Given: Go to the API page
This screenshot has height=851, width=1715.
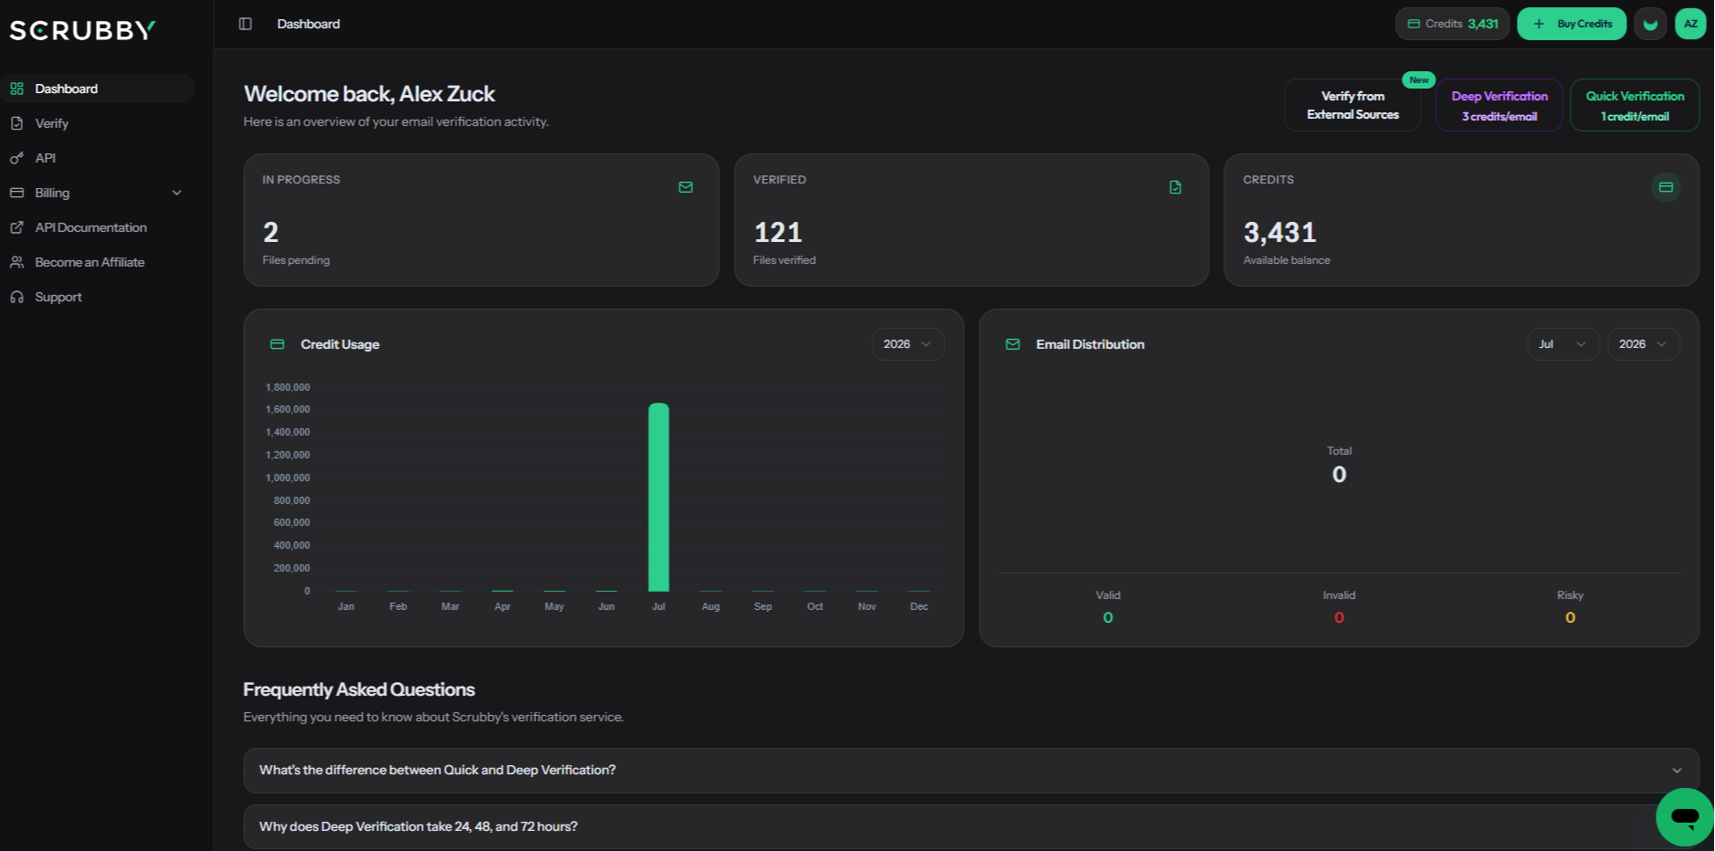Looking at the screenshot, I should coord(98,158).
